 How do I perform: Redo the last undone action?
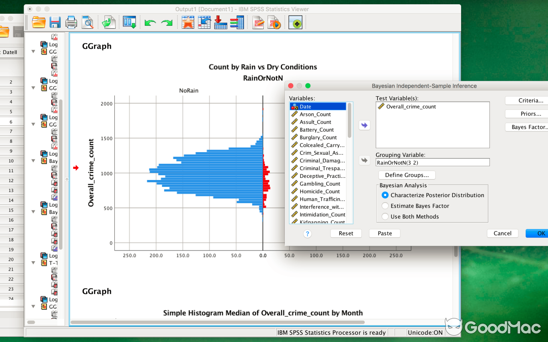(x=167, y=22)
